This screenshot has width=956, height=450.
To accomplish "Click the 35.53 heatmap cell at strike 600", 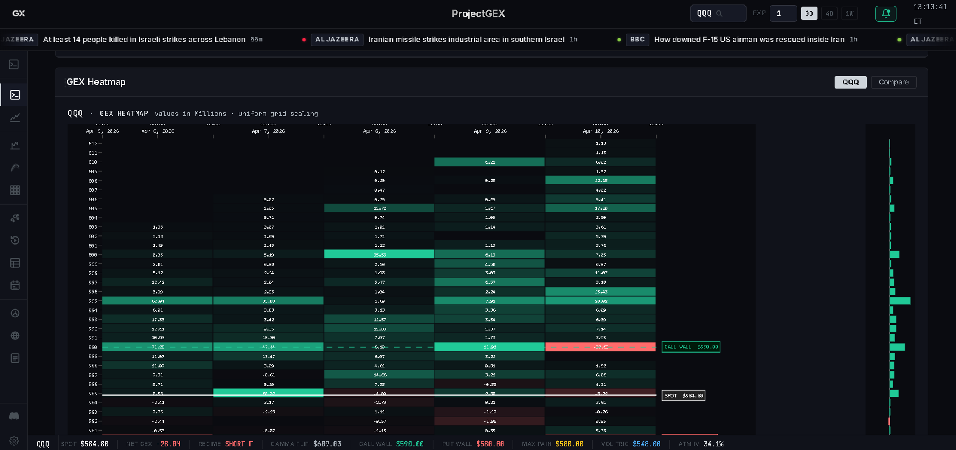I will (379, 255).
